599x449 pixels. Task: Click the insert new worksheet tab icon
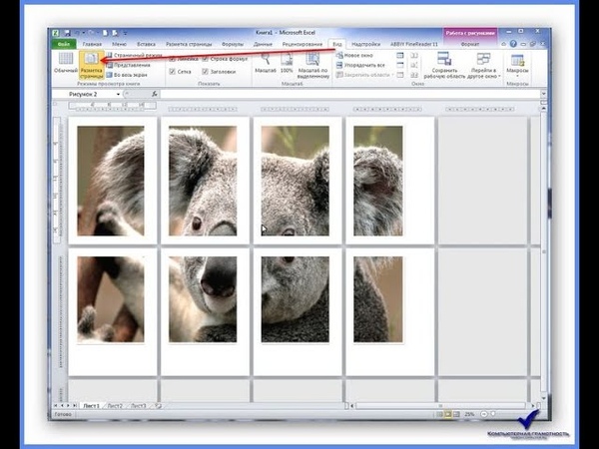[158, 406]
